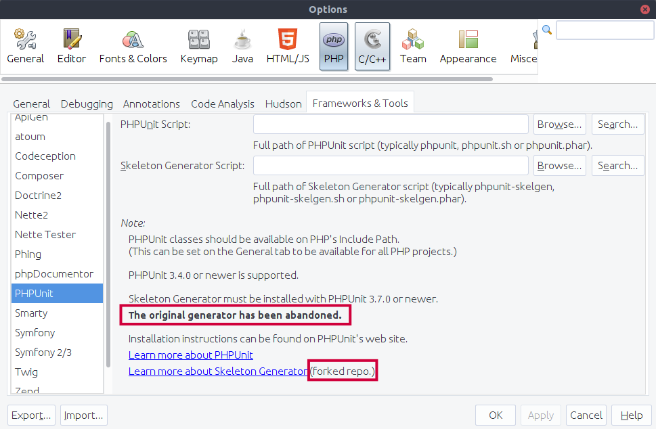This screenshot has height=429, width=656.
Task: Open Fonts & Colors options
Action: [133, 47]
